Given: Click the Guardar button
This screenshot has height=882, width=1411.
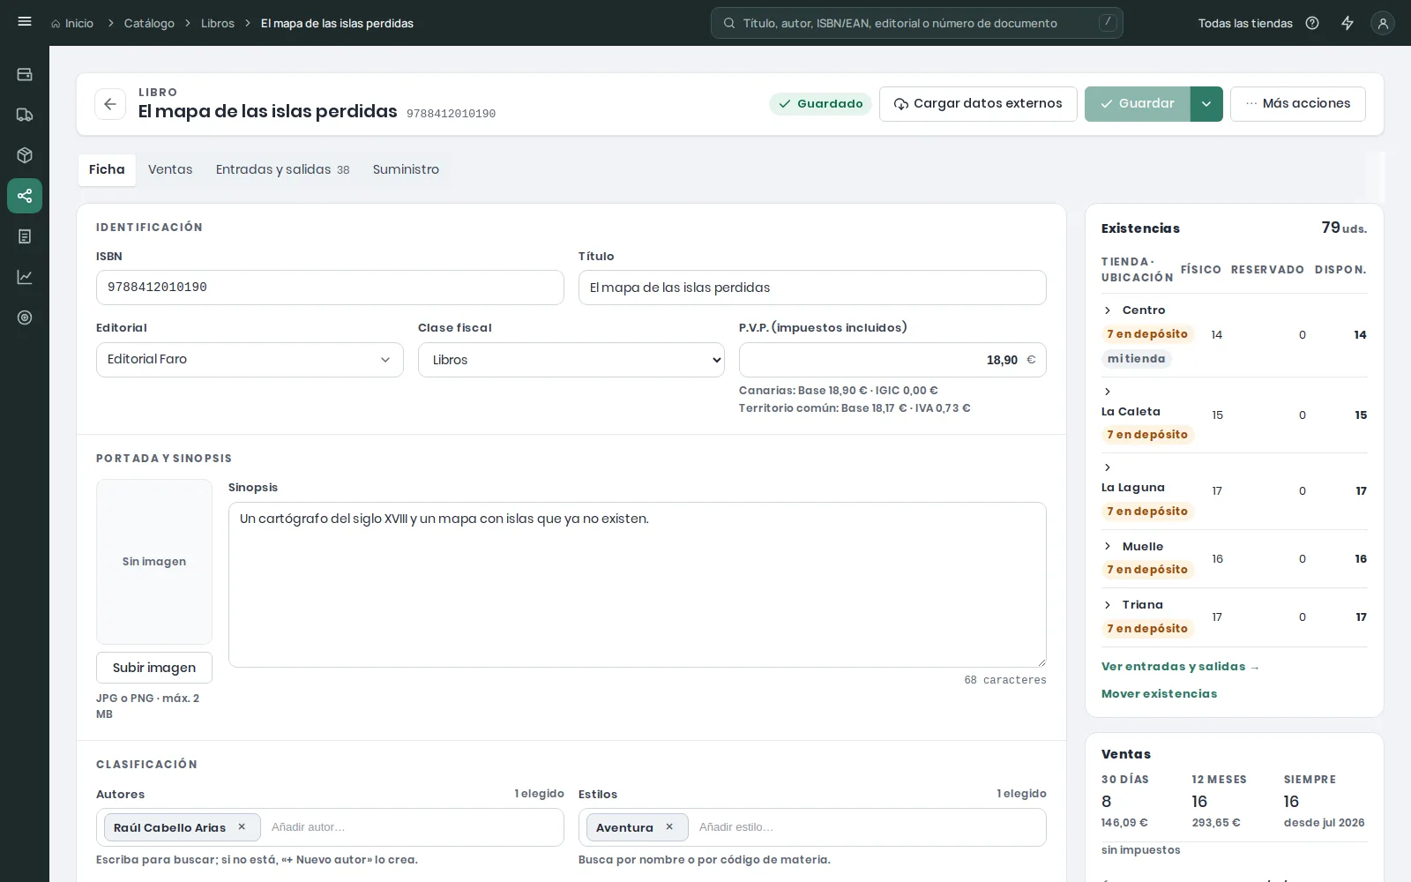Looking at the screenshot, I should coord(1138,104).
